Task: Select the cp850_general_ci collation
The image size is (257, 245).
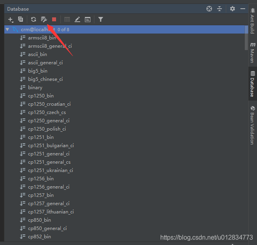Action: point(47,228)
